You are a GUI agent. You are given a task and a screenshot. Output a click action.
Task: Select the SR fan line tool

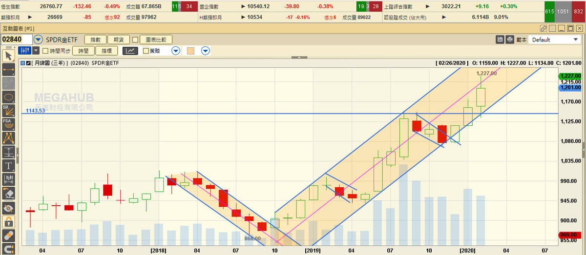tap(8, 110)
